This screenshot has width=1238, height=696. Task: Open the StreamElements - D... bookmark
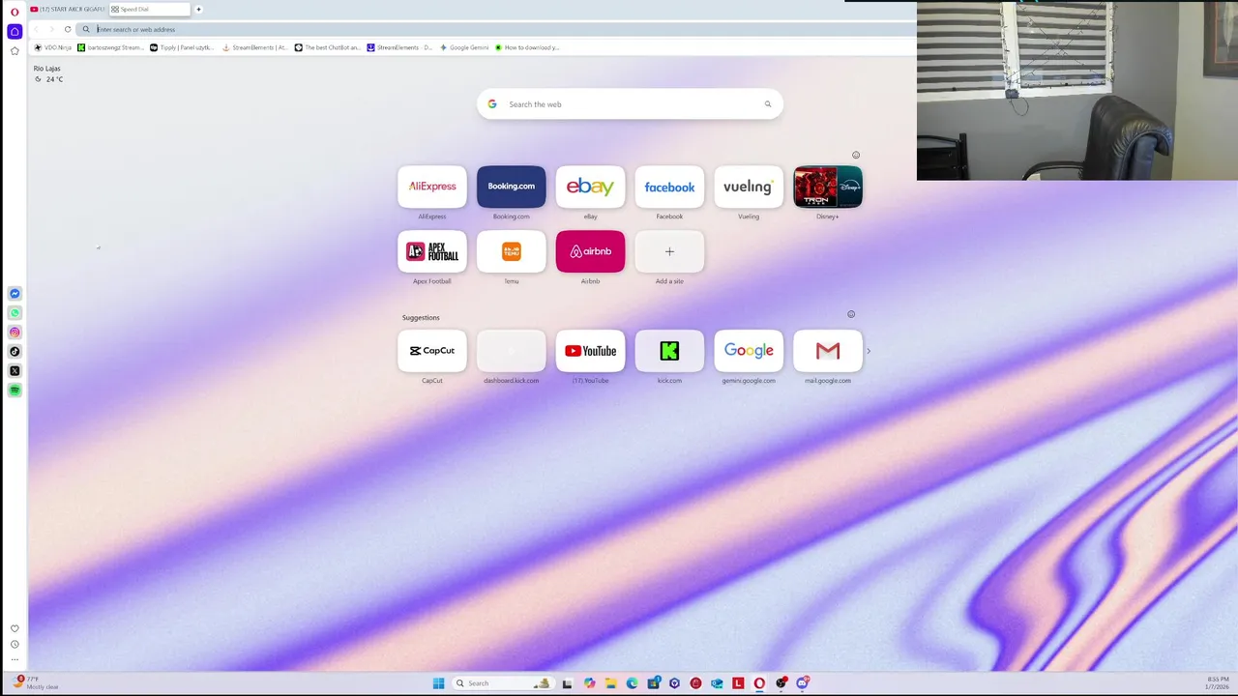pos(399,47)
